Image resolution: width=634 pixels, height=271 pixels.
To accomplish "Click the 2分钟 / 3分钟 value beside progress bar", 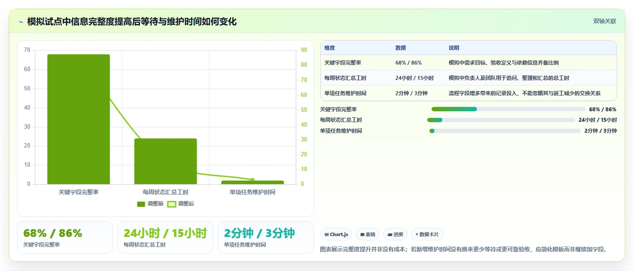I will pyautogui.click(x=600, y=131).
